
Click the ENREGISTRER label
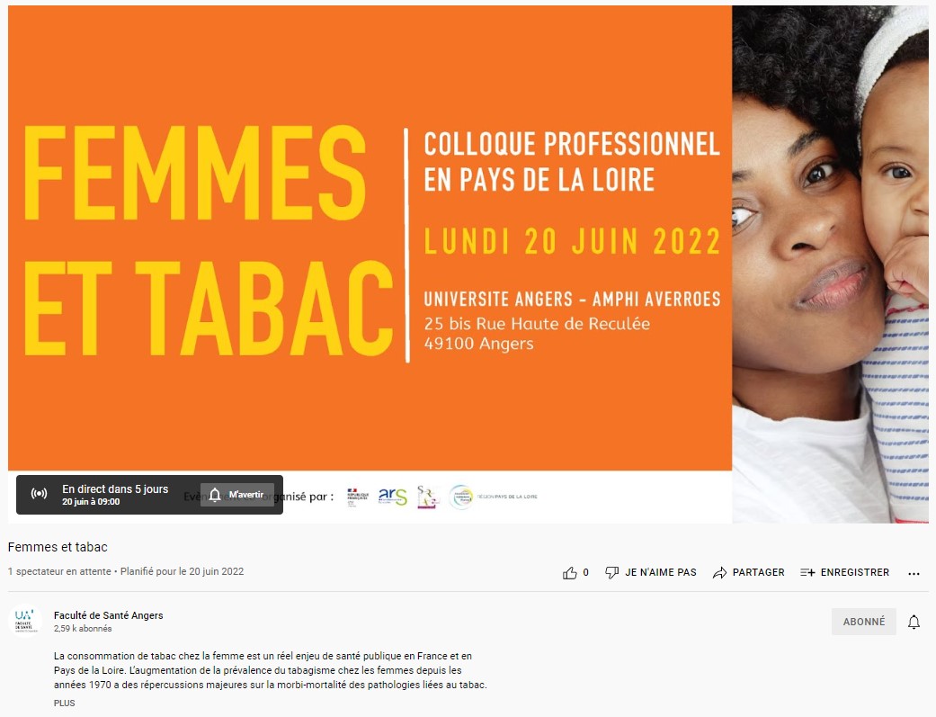[855, 572]
